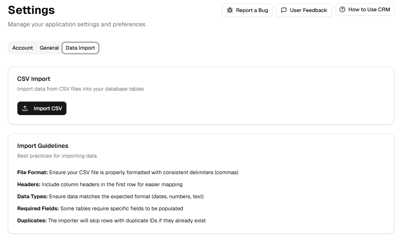
Task: Click the 'Manage your application settings' subtitle
Action: click(77, 24)
